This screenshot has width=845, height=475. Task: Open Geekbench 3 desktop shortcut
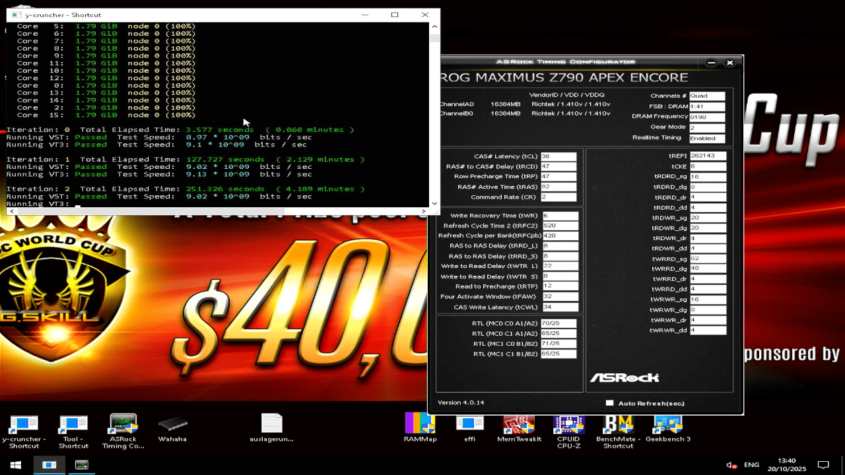point(667,428)
